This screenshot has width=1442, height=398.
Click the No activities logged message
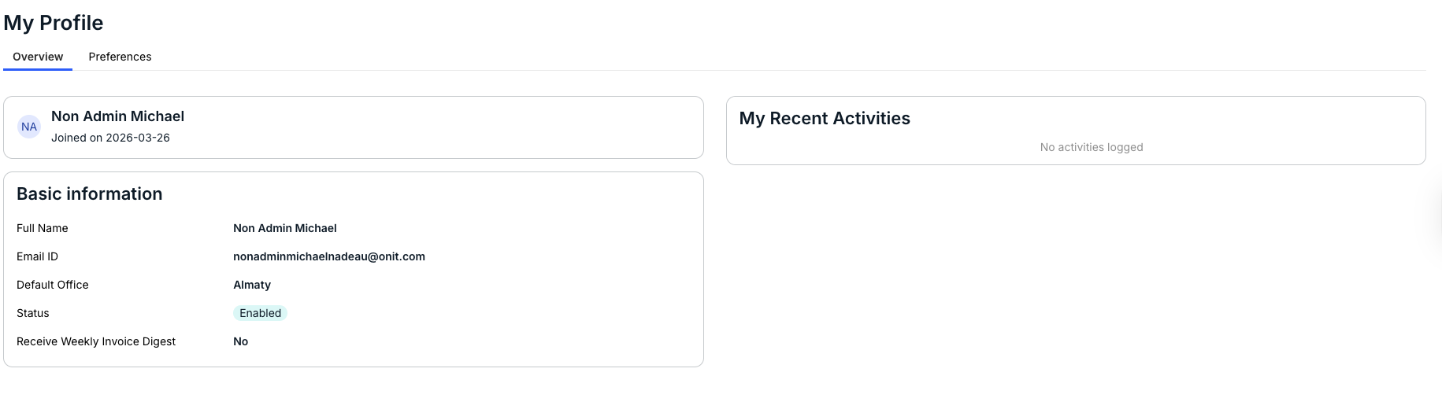[1092, 147]
